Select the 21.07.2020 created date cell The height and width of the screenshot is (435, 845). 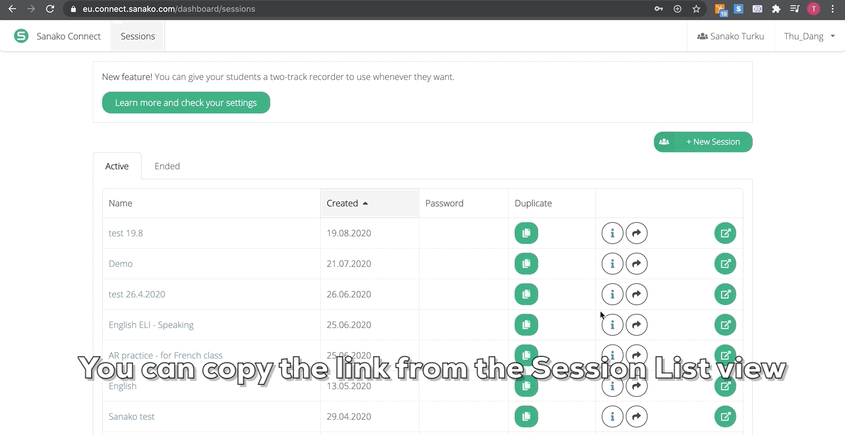coord(370,263)
